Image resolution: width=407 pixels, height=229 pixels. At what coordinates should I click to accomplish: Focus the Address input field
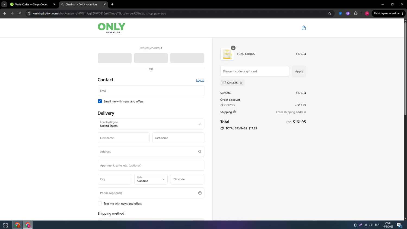pos(151,152)
